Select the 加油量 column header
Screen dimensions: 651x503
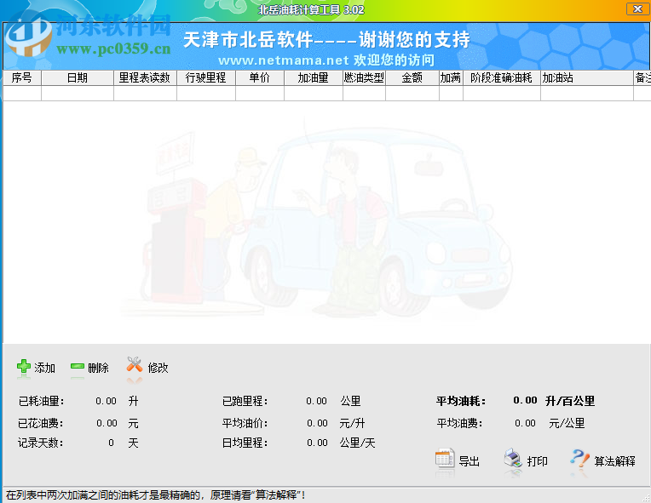314,78
